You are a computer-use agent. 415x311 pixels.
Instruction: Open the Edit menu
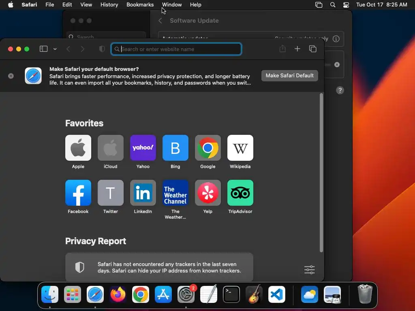coord(67,4)
